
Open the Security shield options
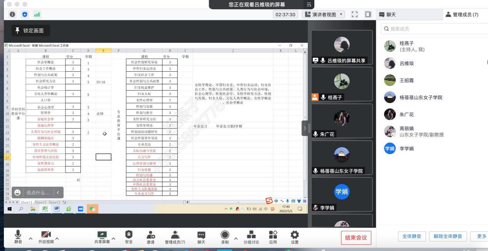(129, 237)
